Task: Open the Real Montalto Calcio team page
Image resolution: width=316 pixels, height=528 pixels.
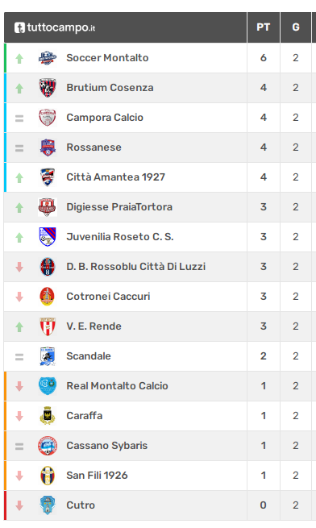Action: pyautogui.click(x=117, y=386)
